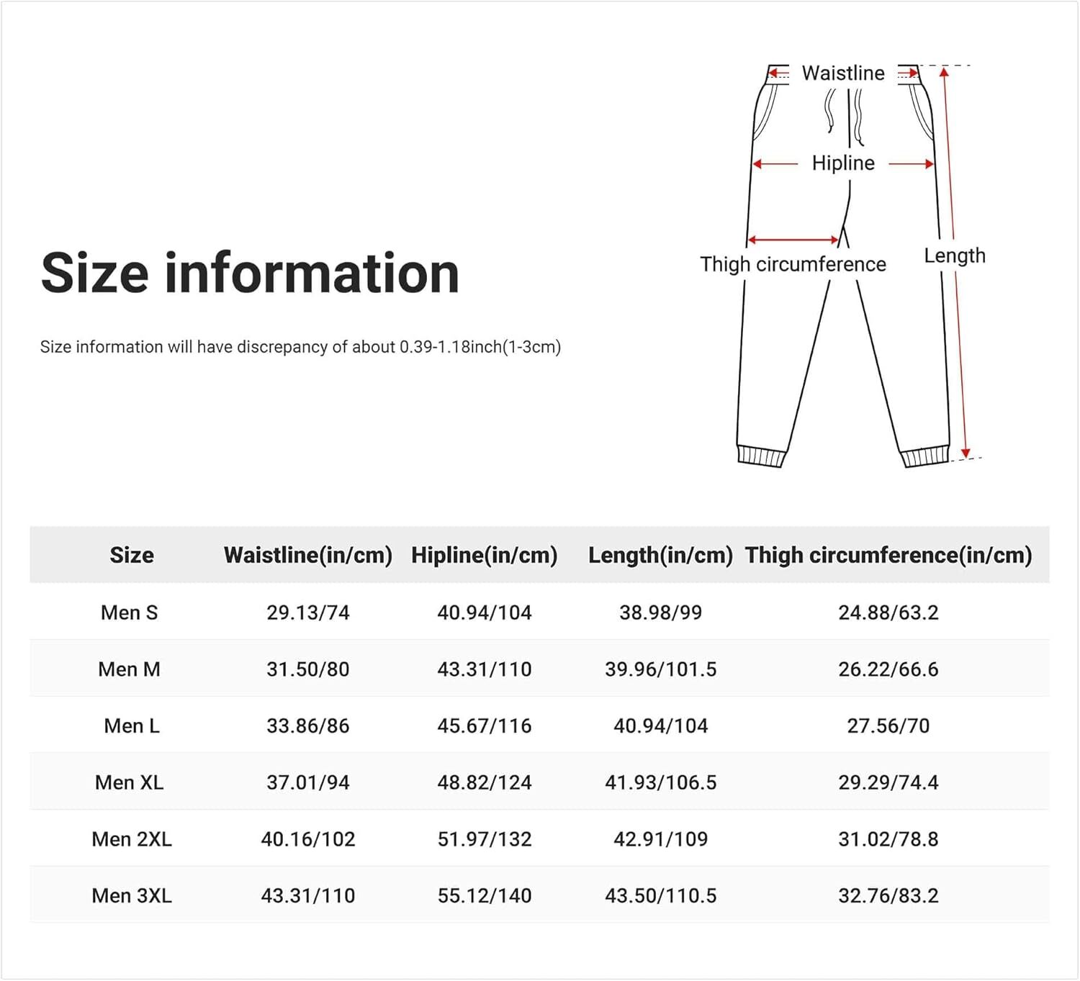
Task: Select the Men M row label
Action: click(x=130, y=669)
